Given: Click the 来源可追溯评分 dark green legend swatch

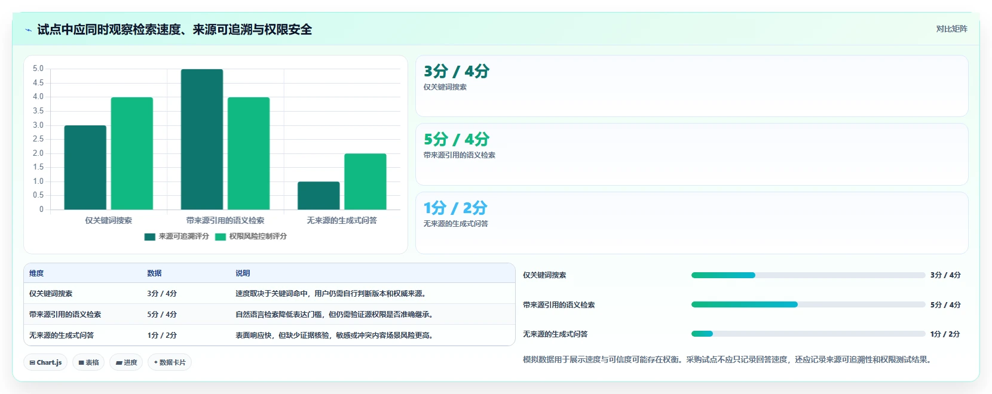Looking at the screenshot, I should coord(149,236).
